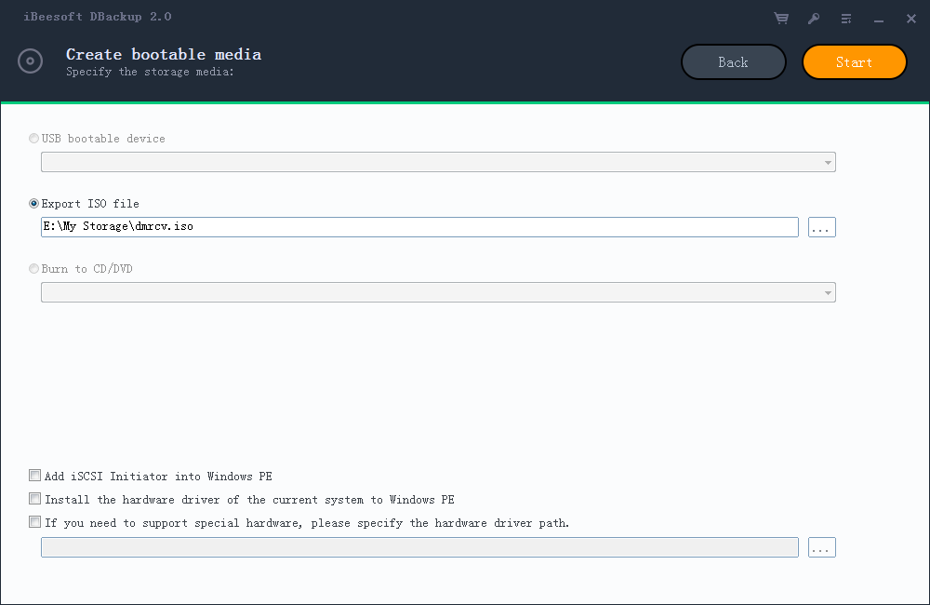Click the 'Create bootable media' heading
This screenshot has height=605, width=930.
[164, 54]
